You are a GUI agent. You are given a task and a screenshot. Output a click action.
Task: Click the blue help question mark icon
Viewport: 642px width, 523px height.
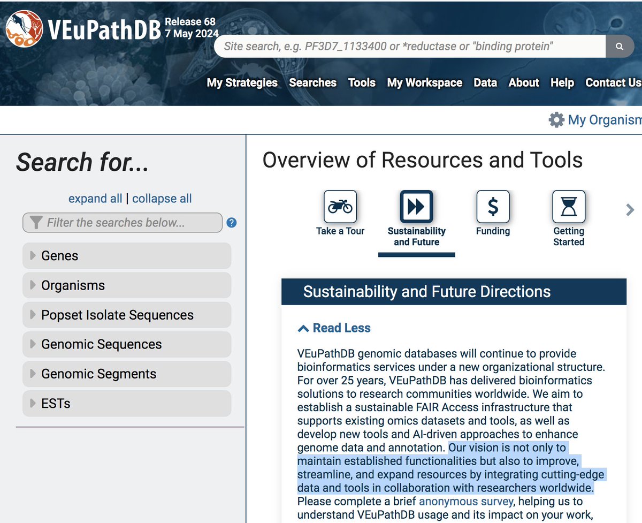tap(231, 223)
